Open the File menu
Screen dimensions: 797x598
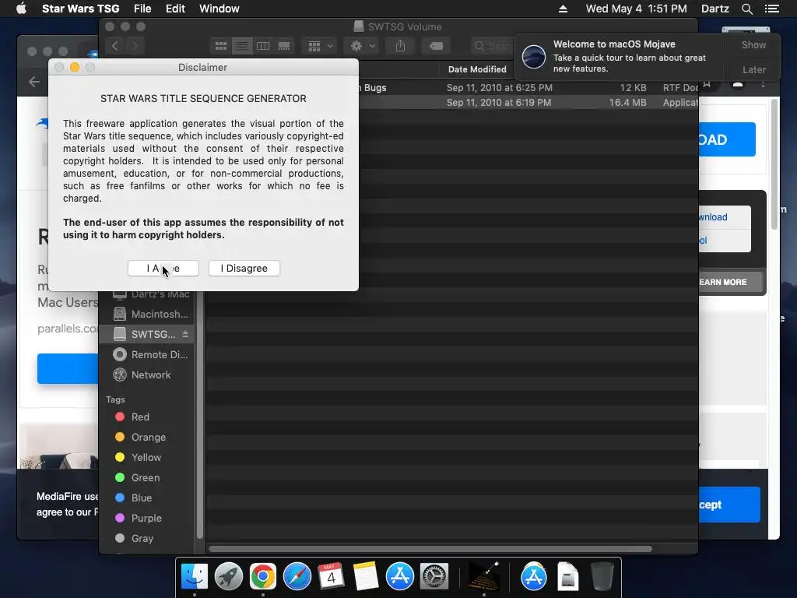tap(142, 9)
